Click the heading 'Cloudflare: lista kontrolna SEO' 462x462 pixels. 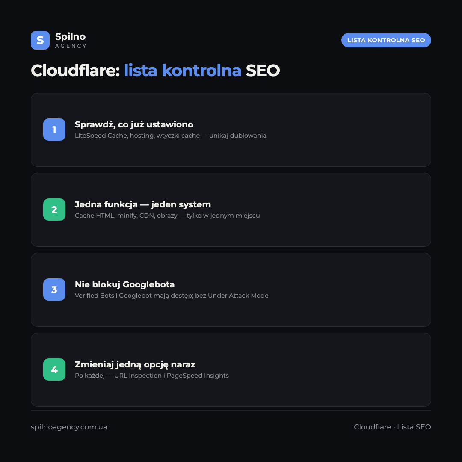(x=155, y=71)
